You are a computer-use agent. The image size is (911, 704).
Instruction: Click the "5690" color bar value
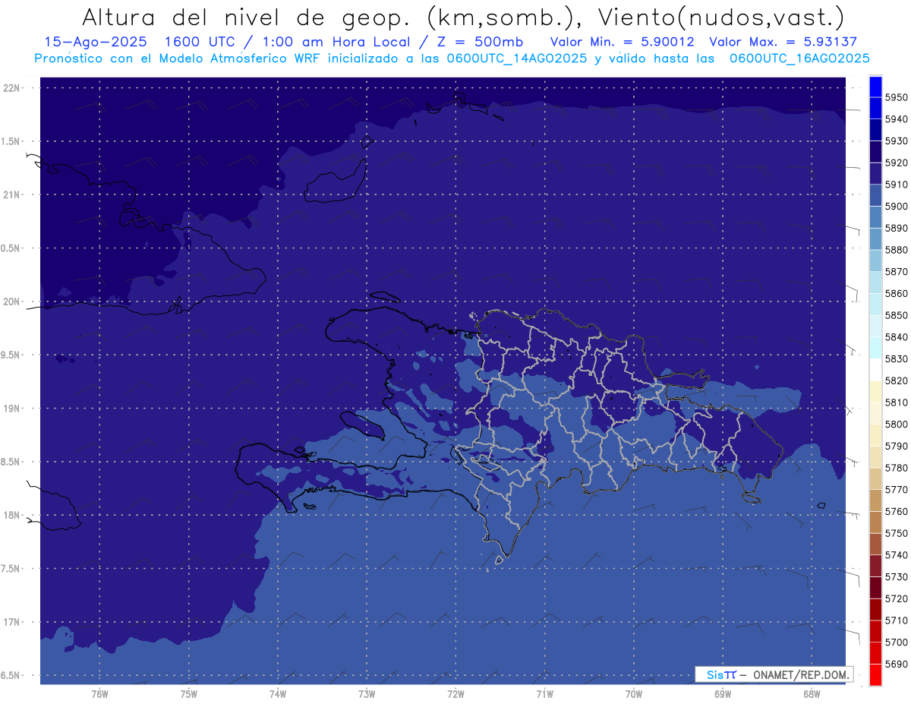tap(896, 664)
